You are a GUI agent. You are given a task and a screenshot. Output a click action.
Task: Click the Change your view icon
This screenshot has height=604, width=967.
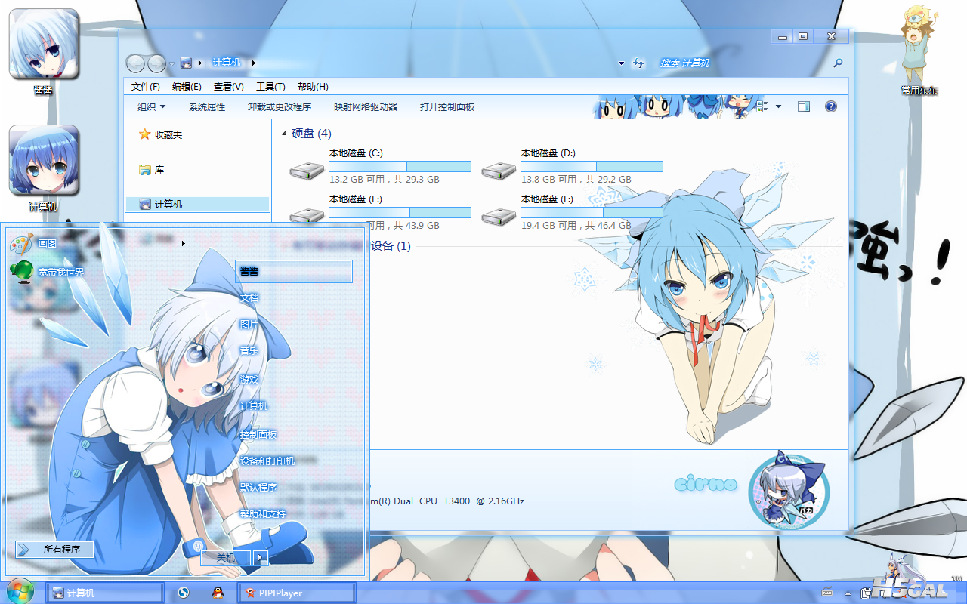(762, 107)
